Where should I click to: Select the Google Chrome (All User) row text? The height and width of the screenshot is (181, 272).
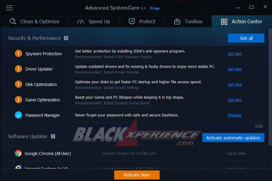48,154
